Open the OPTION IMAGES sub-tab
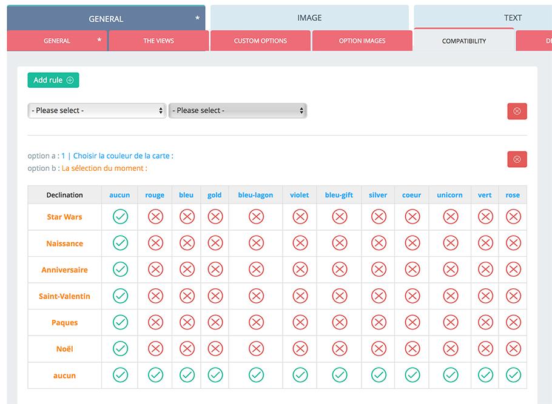This screenshot has height=404, width=552. 362,41
